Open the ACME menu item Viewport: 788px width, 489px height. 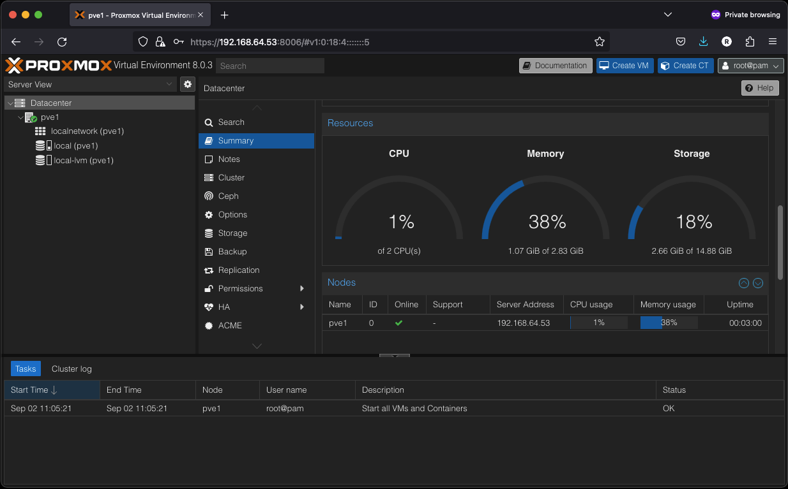256,326
